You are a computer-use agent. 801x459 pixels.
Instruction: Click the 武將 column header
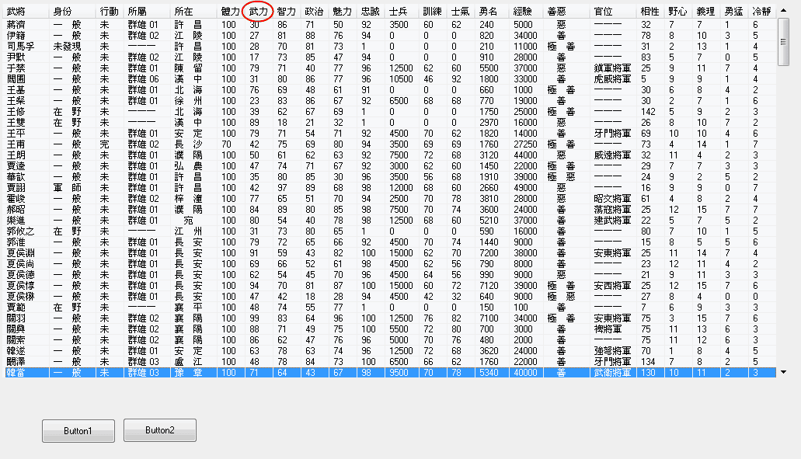click(16, 12)
